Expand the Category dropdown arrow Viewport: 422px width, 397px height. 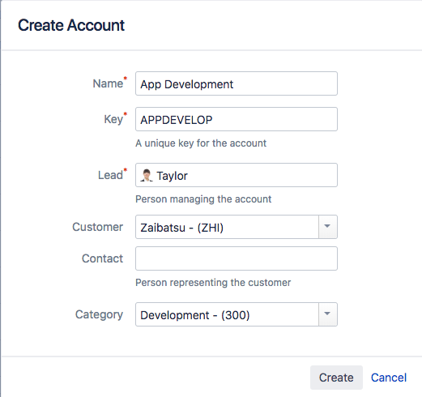[x=327, y=314]
